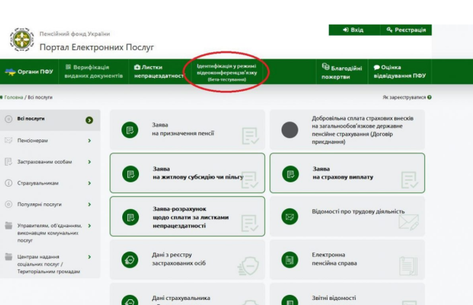This screenshot has width=473, height=305.
Task: Click the camera icon beside Листки непрацездатності
Action: [x=138, y=67]
